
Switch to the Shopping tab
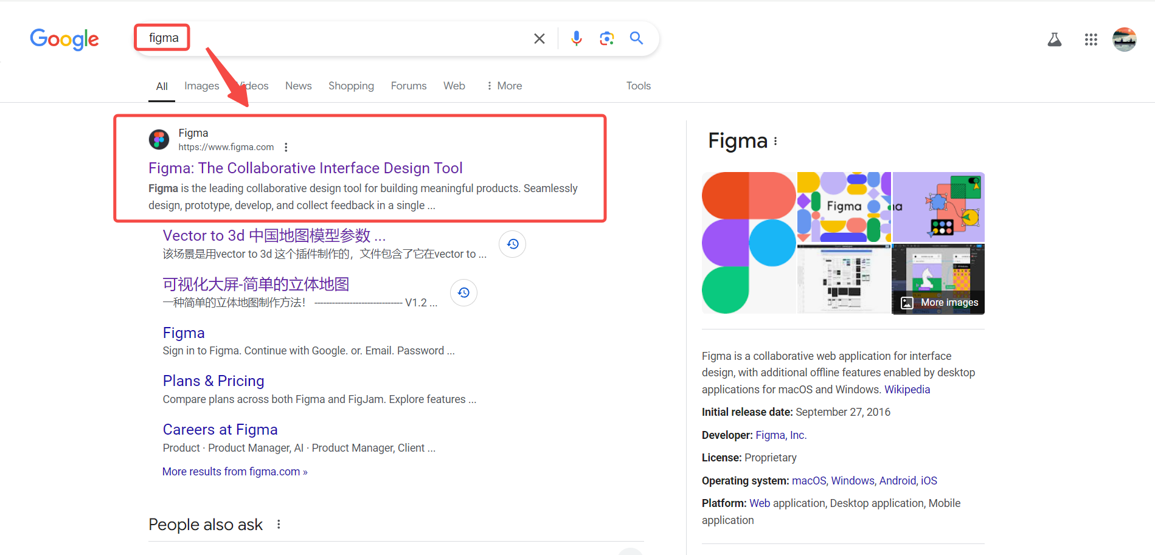[352, 86]
